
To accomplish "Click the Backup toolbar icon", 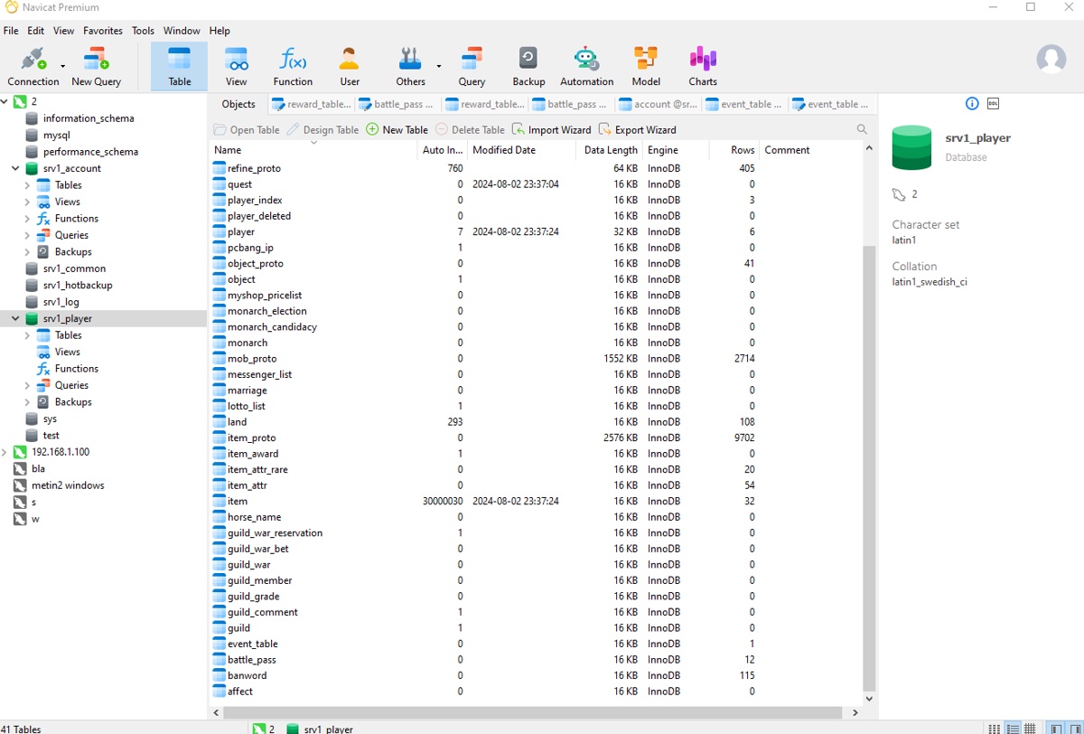I will pos(528,67).
